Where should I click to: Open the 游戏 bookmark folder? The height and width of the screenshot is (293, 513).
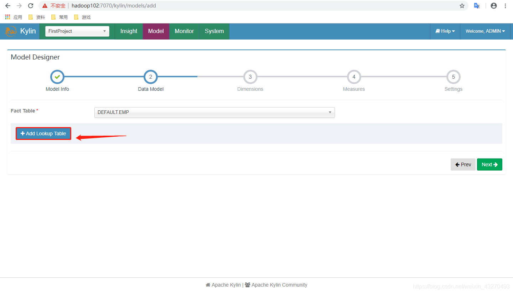pyautogui.click(x=82, y=17)
